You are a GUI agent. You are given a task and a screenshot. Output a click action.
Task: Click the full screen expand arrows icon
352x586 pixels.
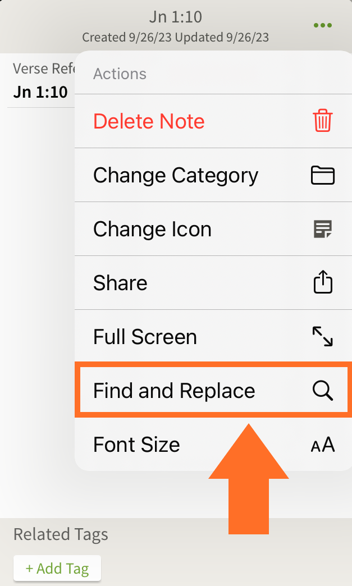point(323,337)
